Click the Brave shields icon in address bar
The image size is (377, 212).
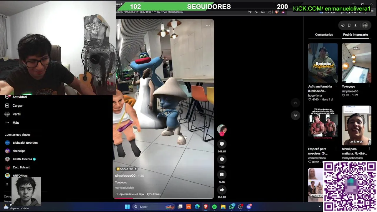click(x=276, y=12)
